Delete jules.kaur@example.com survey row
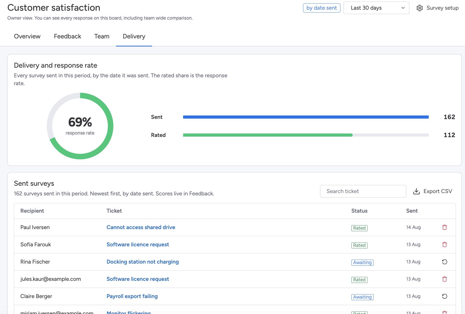This screenshot has height=314, width=465. tap(445, 279)
